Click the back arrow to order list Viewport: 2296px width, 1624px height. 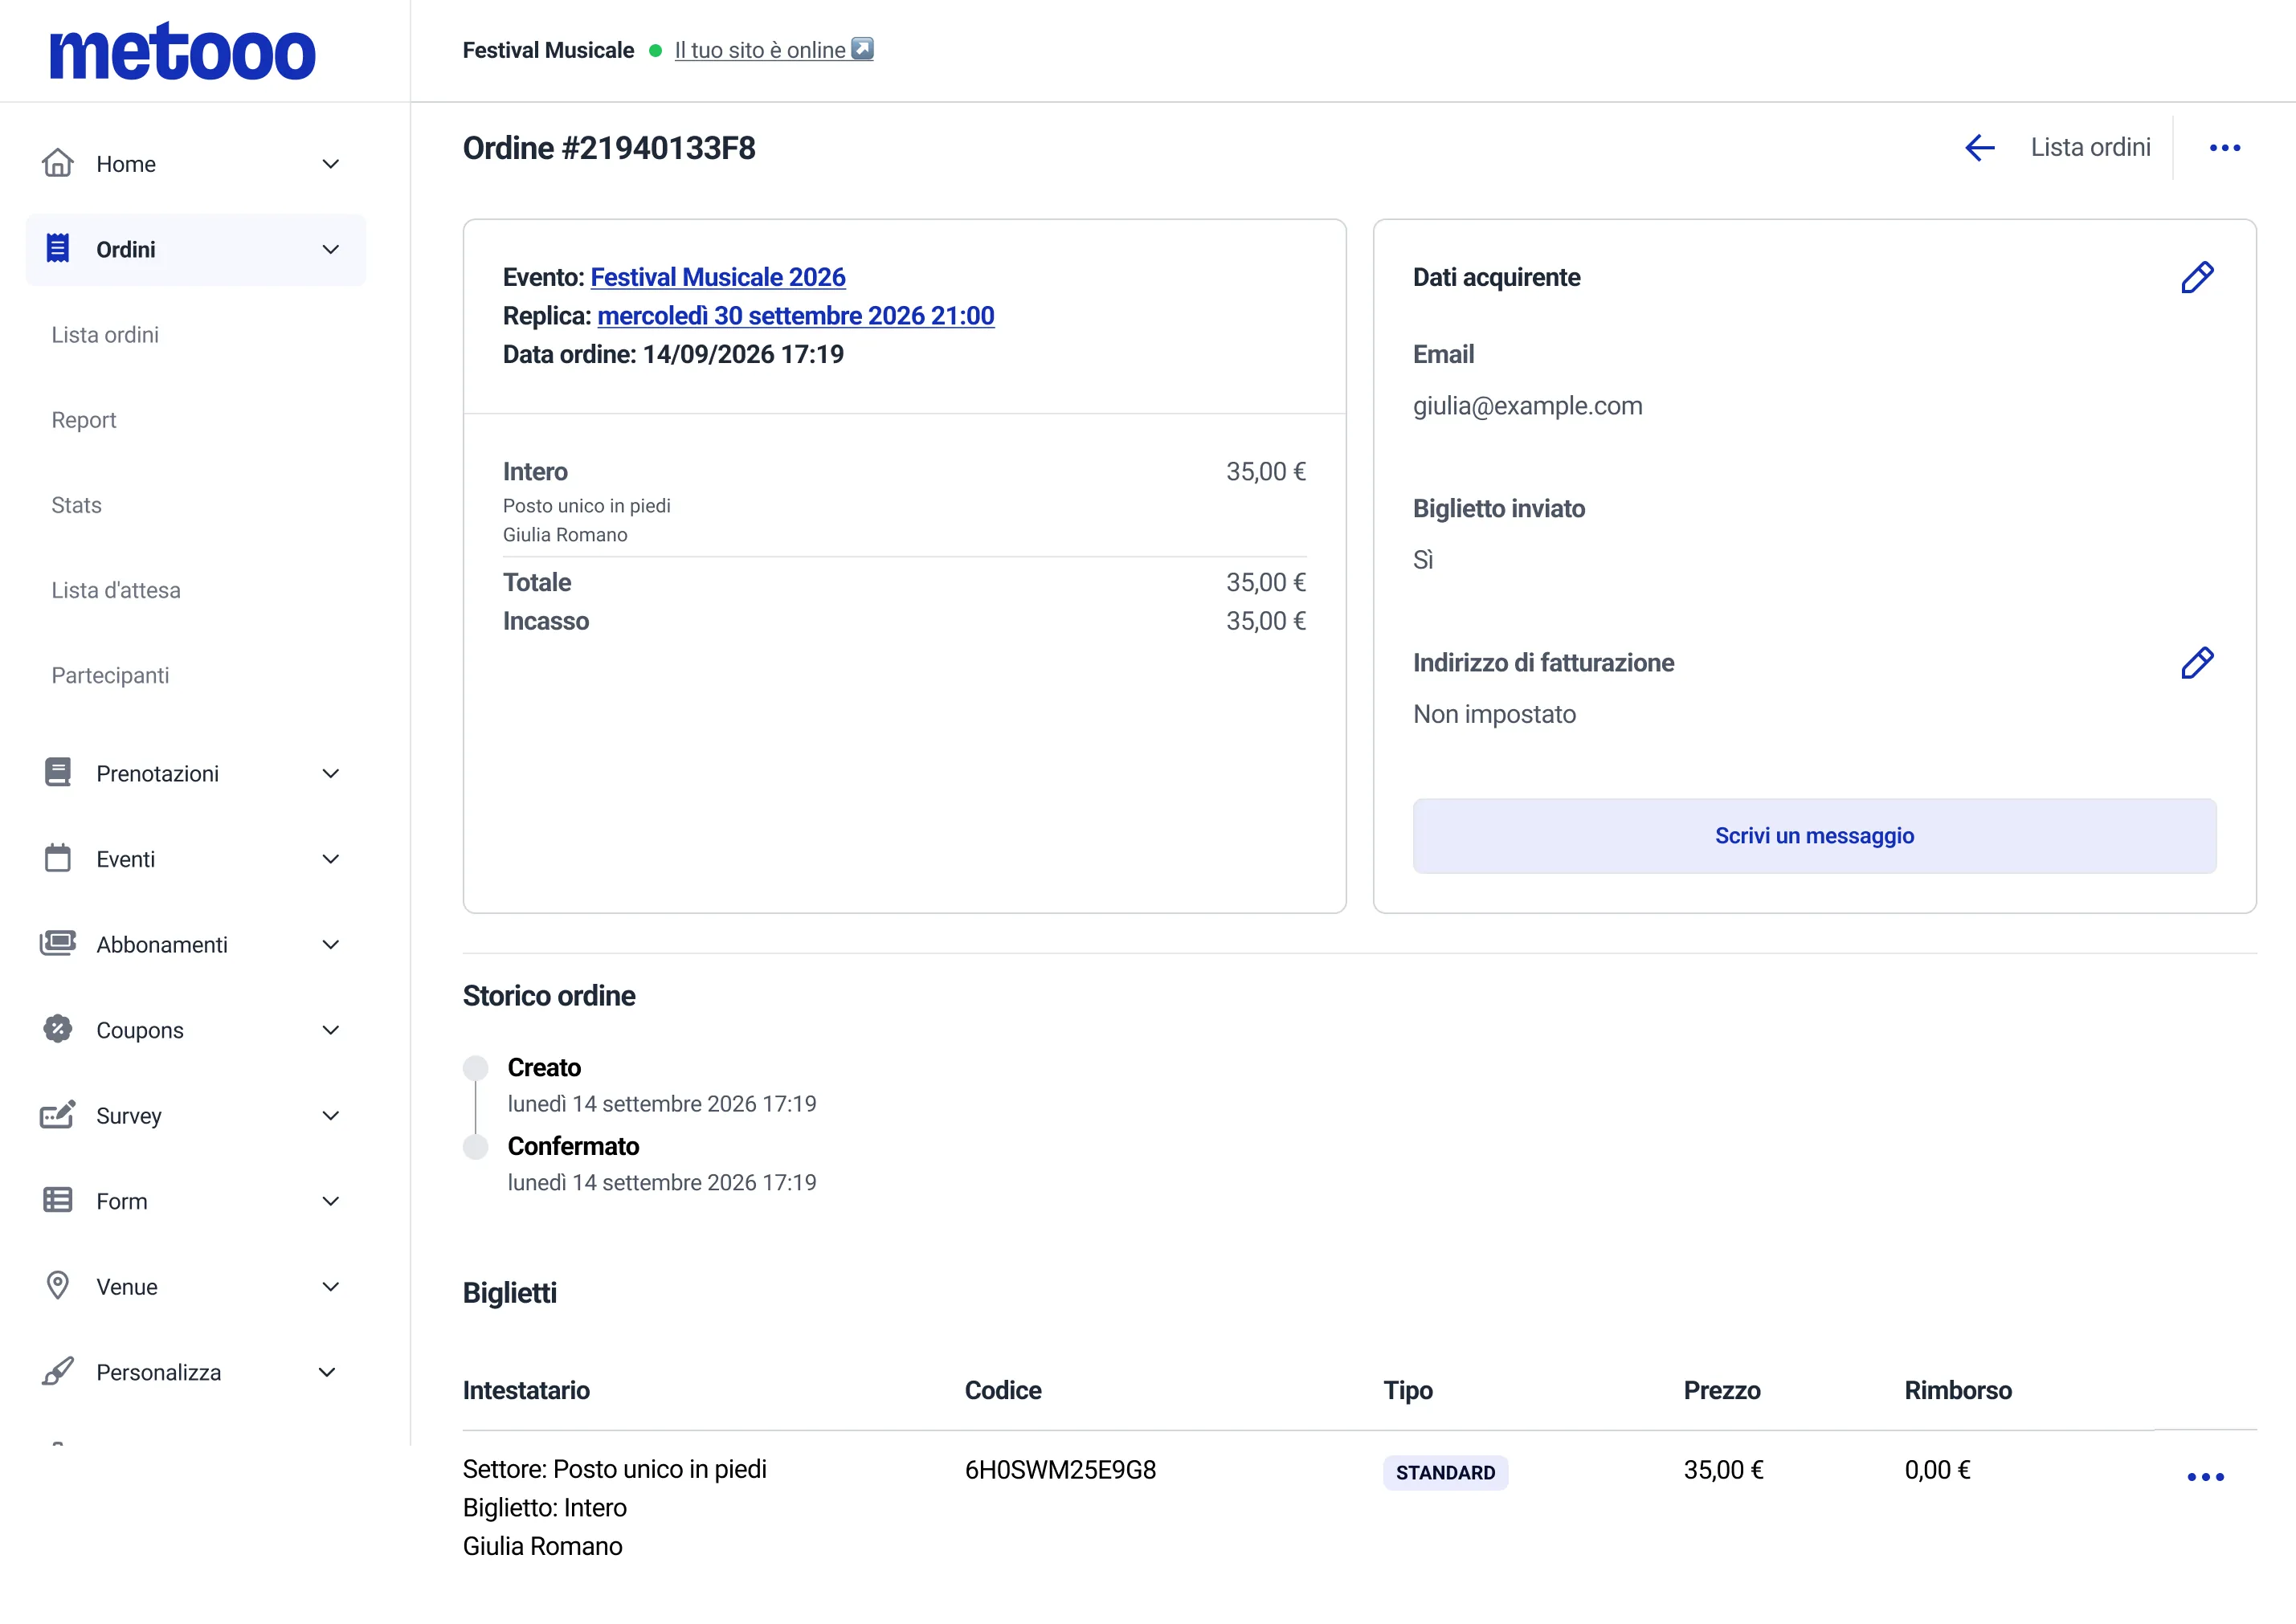pos(1979,148)
